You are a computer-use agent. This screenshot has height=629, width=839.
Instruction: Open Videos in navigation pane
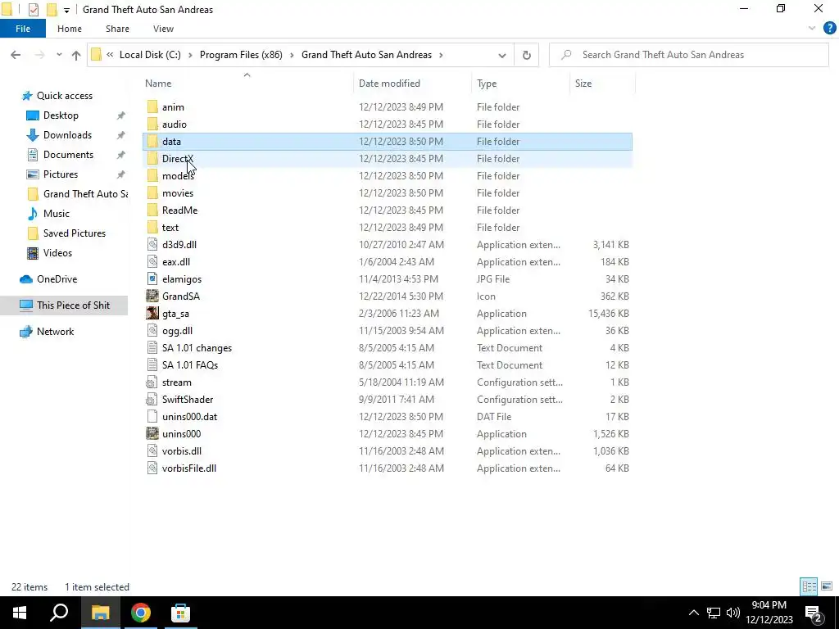(57, 253)
